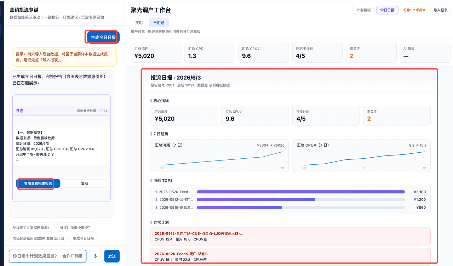
Task: Click the 日报 label in the chat report card
Action: pos(19,111)
